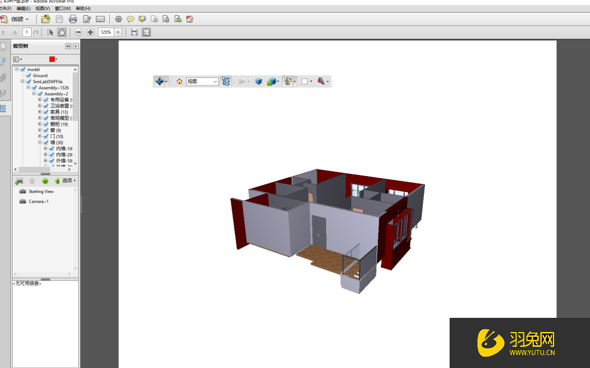
Task: Expand the 门 (10) tree node
Action: (x=40, y=136)
